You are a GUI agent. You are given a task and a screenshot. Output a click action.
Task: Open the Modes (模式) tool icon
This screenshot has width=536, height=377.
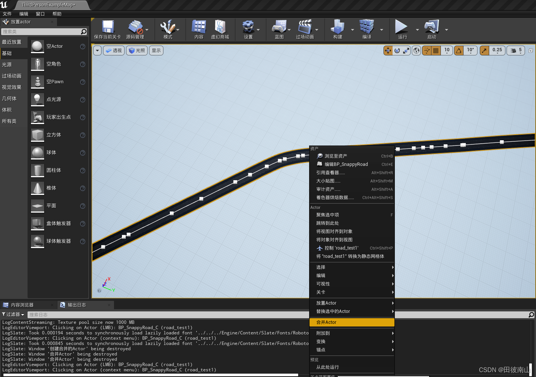point(168,27)
